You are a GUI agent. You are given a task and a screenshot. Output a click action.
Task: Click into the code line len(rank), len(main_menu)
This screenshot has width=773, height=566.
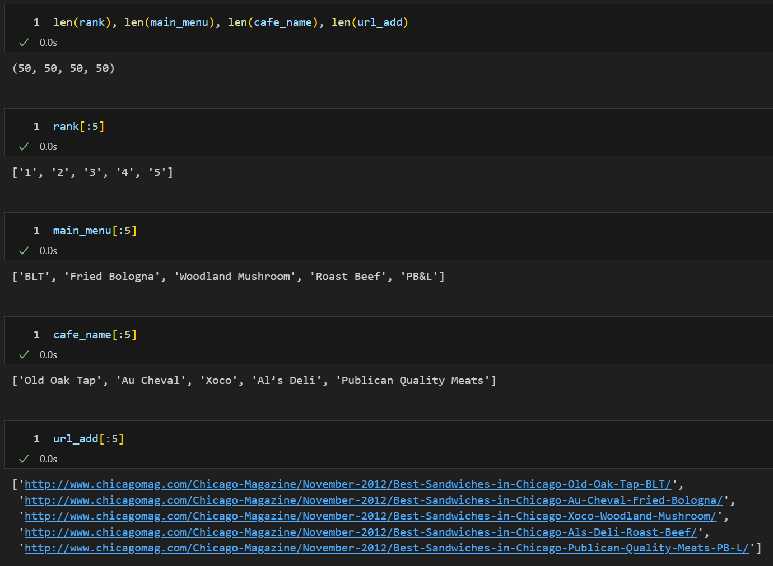(x=231, y=22)
